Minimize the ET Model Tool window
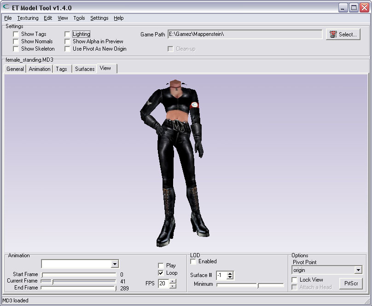The height and width of the screenshot is (306, 372). pyautogui.click(x=343, y=8)
